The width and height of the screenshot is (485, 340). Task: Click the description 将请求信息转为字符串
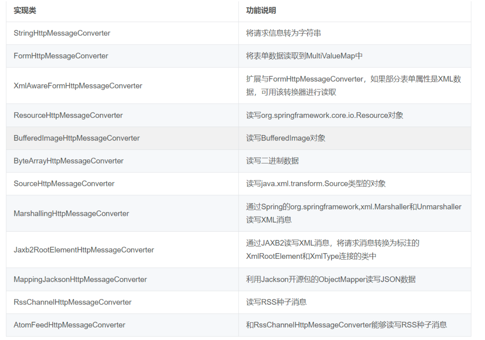coord(283,33)
